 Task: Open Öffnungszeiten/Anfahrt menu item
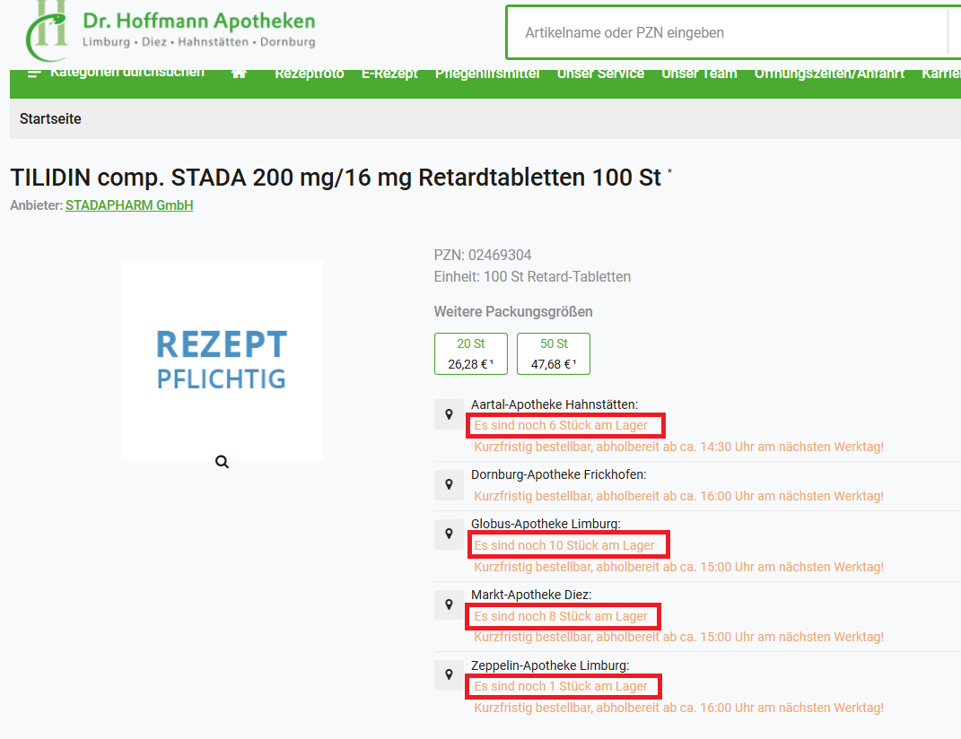click(x=829, y=74)
